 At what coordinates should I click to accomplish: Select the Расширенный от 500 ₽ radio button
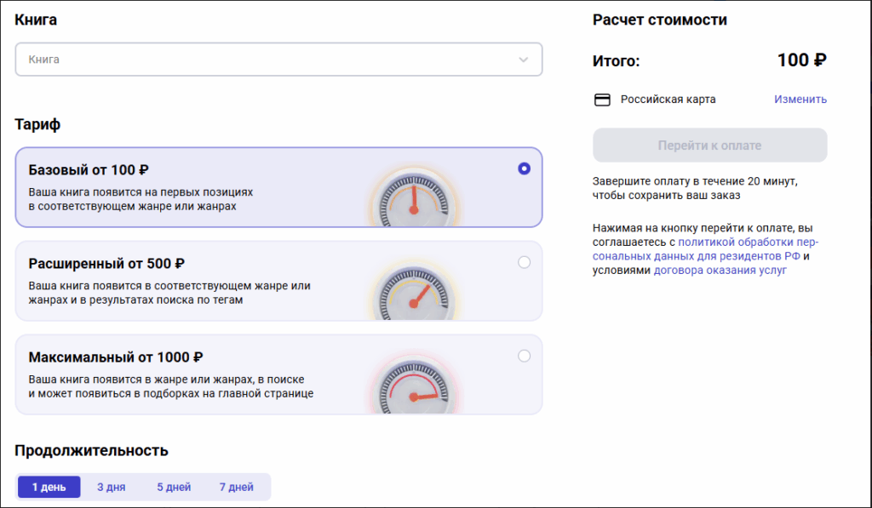coord(524,262)
